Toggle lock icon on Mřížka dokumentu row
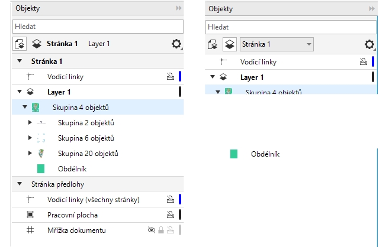 click(x=160, y=230)
